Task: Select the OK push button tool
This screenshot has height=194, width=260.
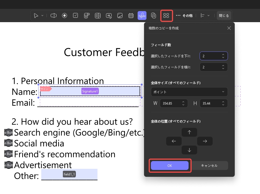Action: (x=109, y=15)
